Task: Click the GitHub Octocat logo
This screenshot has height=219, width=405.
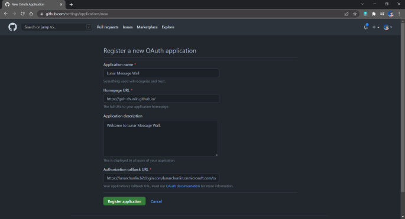Action: click(x=12, y=27)
